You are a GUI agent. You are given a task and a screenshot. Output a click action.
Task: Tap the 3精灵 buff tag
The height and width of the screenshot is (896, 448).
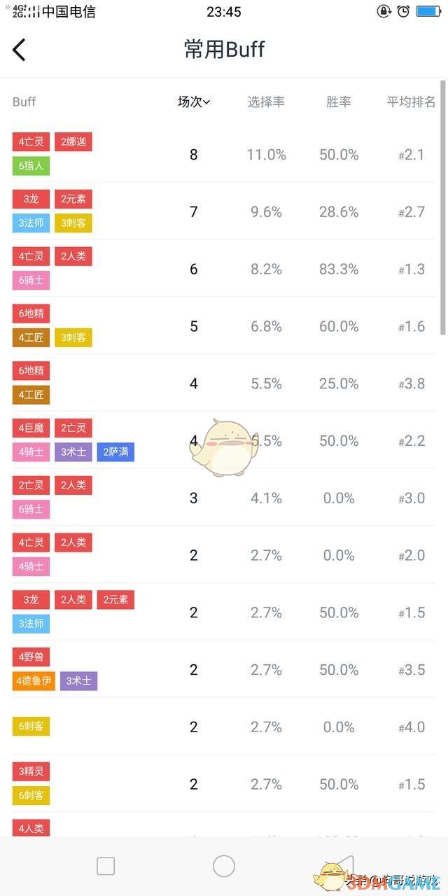pyautogui.click(x=31, y=772)
